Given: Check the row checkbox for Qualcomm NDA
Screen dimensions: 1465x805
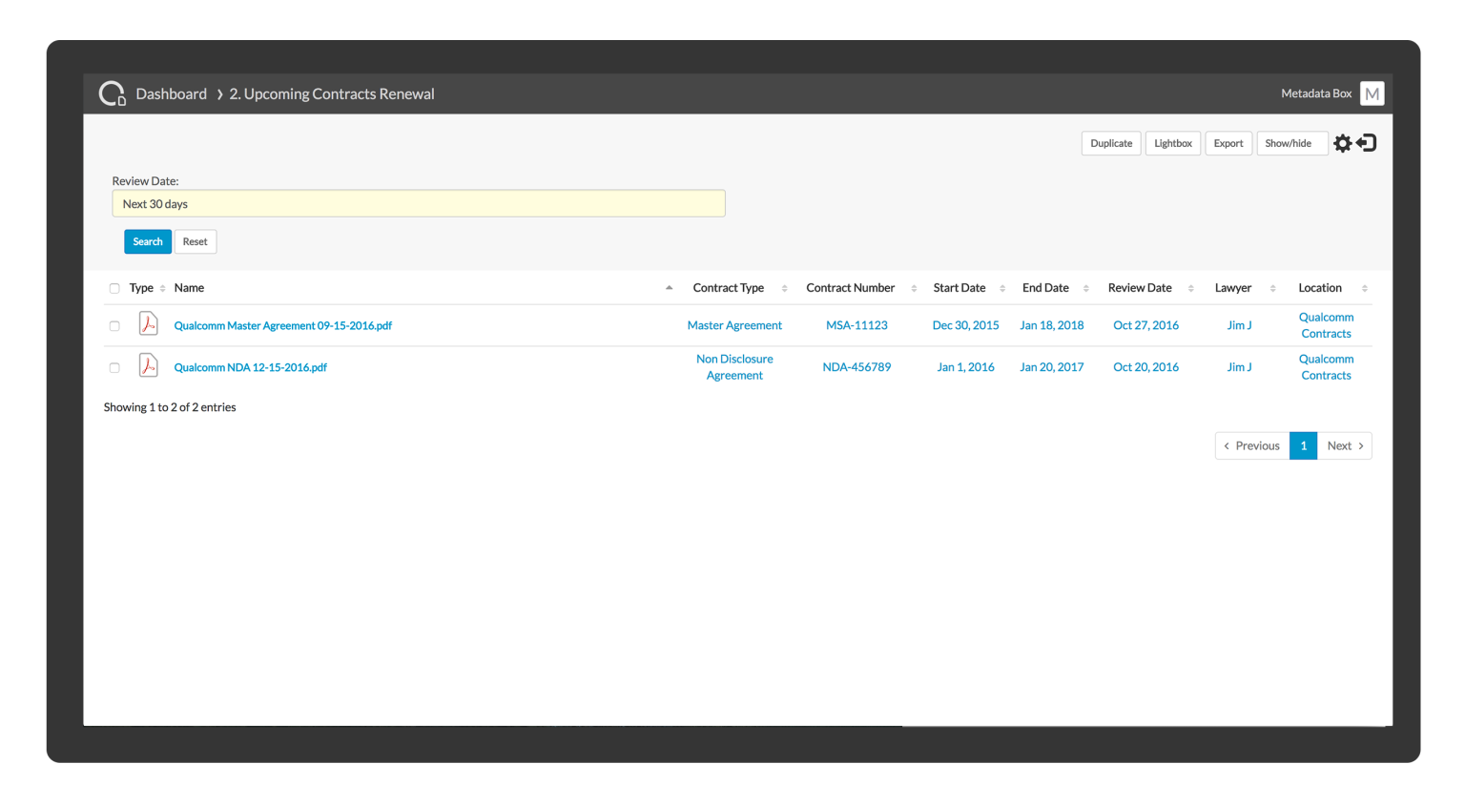Looking at the screenshot, I should 114,367.
